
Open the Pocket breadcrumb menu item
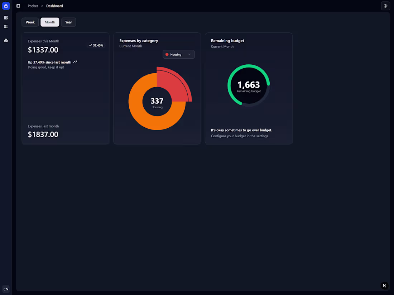[33, 6]
